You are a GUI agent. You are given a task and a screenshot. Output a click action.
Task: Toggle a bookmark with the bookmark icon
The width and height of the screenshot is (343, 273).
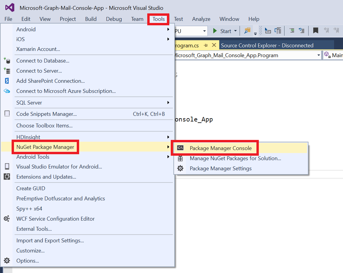click(316, 30)
